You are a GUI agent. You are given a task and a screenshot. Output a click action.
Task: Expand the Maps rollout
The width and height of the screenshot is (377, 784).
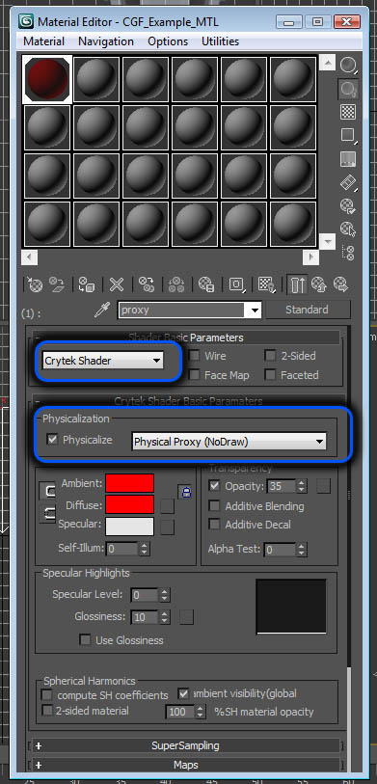pos(185,765)
